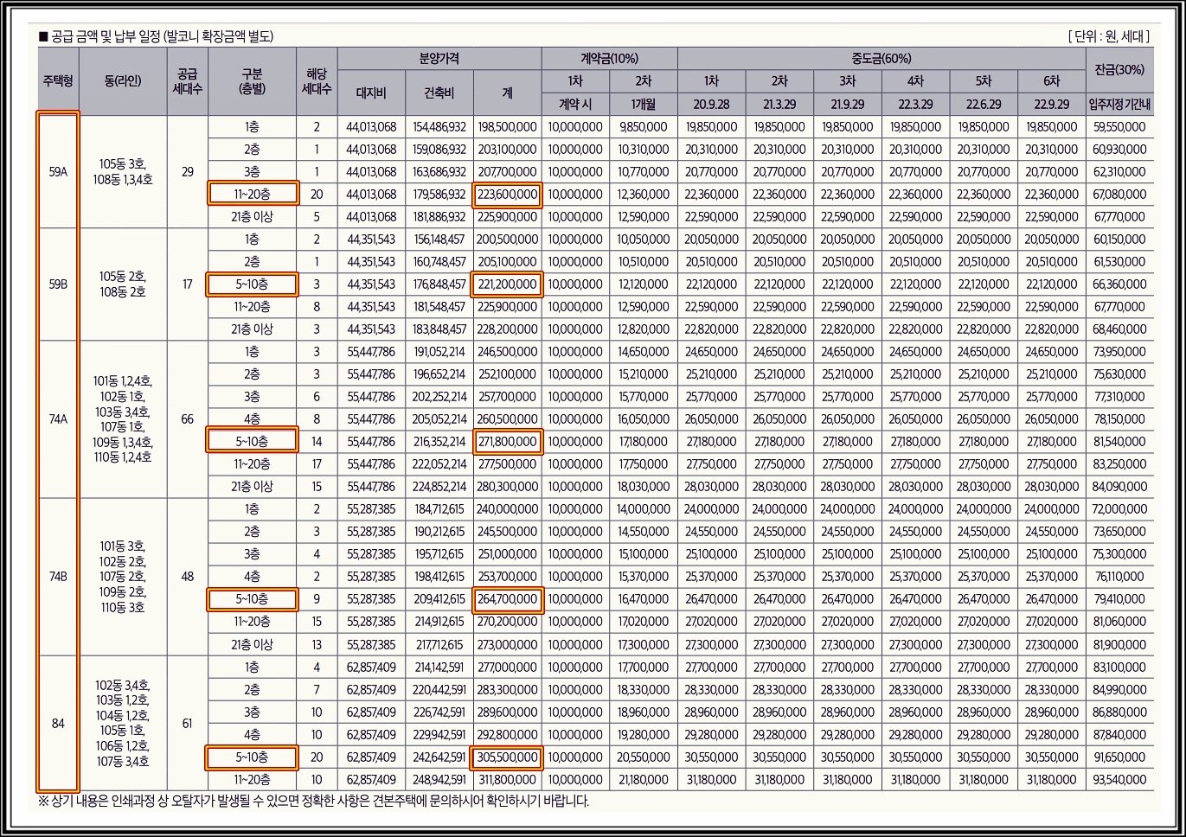Viewport: 1186px width, 837px height.
Task: Click the construction cost '242,642,591'
Action: pos(439,757)
